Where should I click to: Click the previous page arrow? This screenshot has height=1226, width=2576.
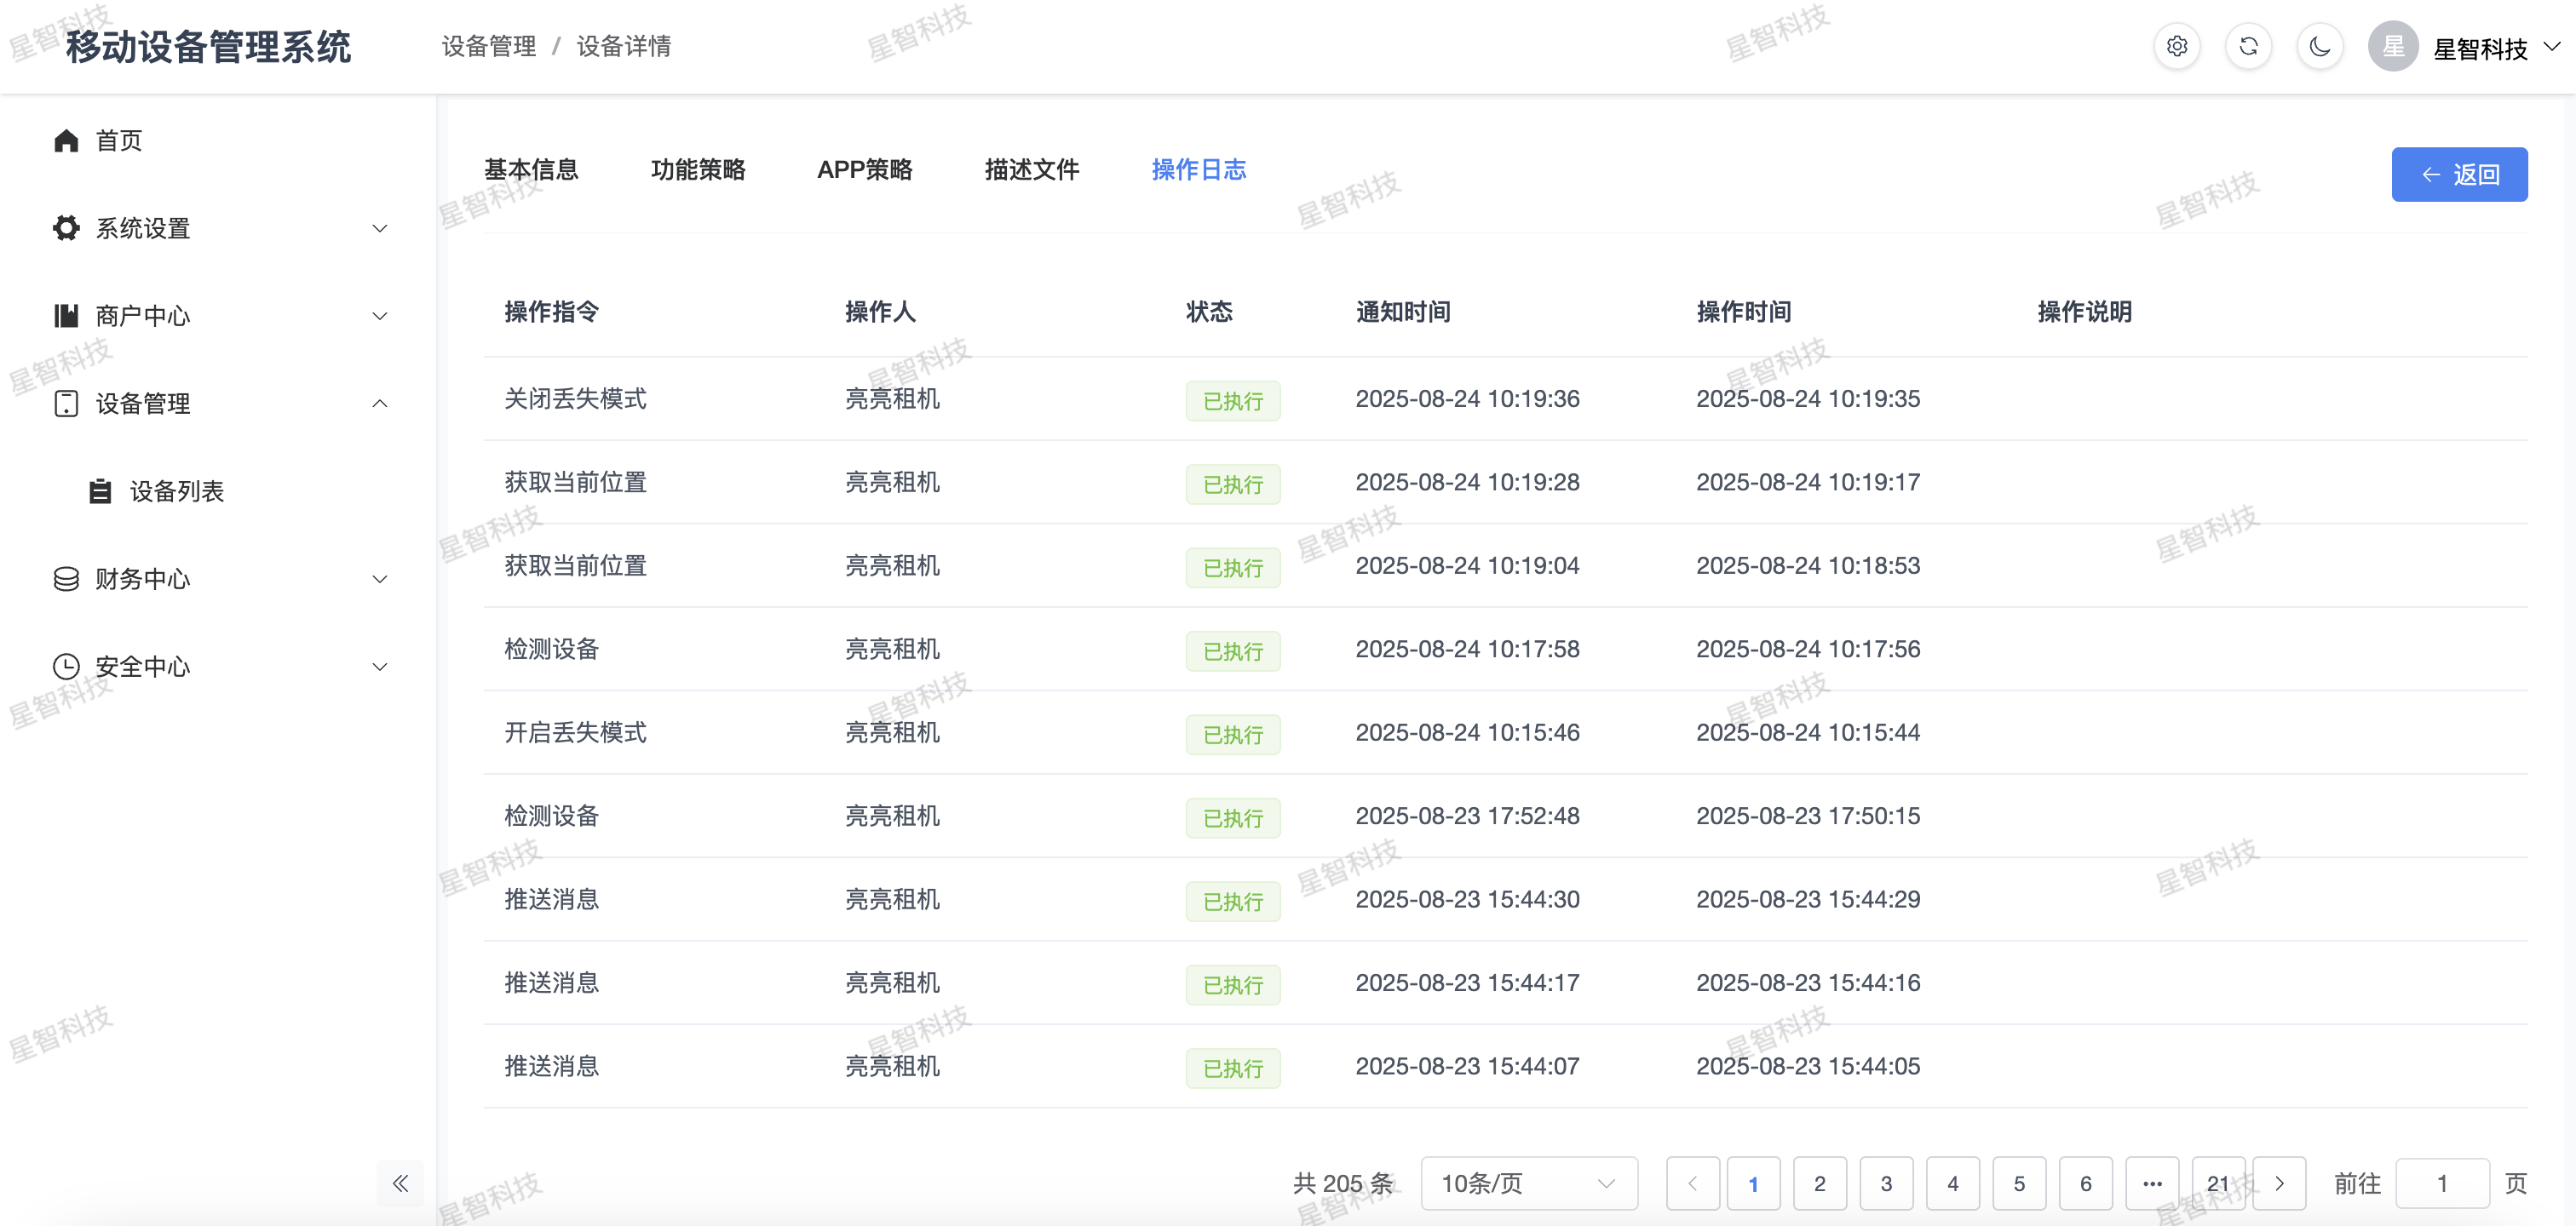tap(1693, 1184)
